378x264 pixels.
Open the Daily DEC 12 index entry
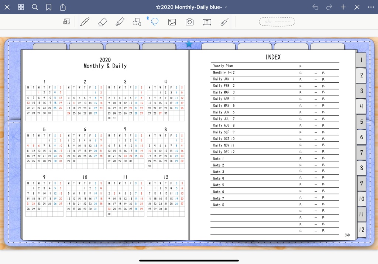point(224,152)
